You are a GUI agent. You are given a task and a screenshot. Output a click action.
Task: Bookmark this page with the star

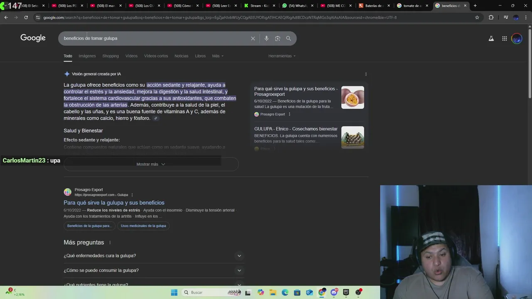tap(477, 17)
